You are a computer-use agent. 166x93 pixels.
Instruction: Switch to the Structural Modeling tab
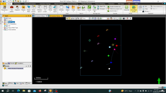coord(73,4)
